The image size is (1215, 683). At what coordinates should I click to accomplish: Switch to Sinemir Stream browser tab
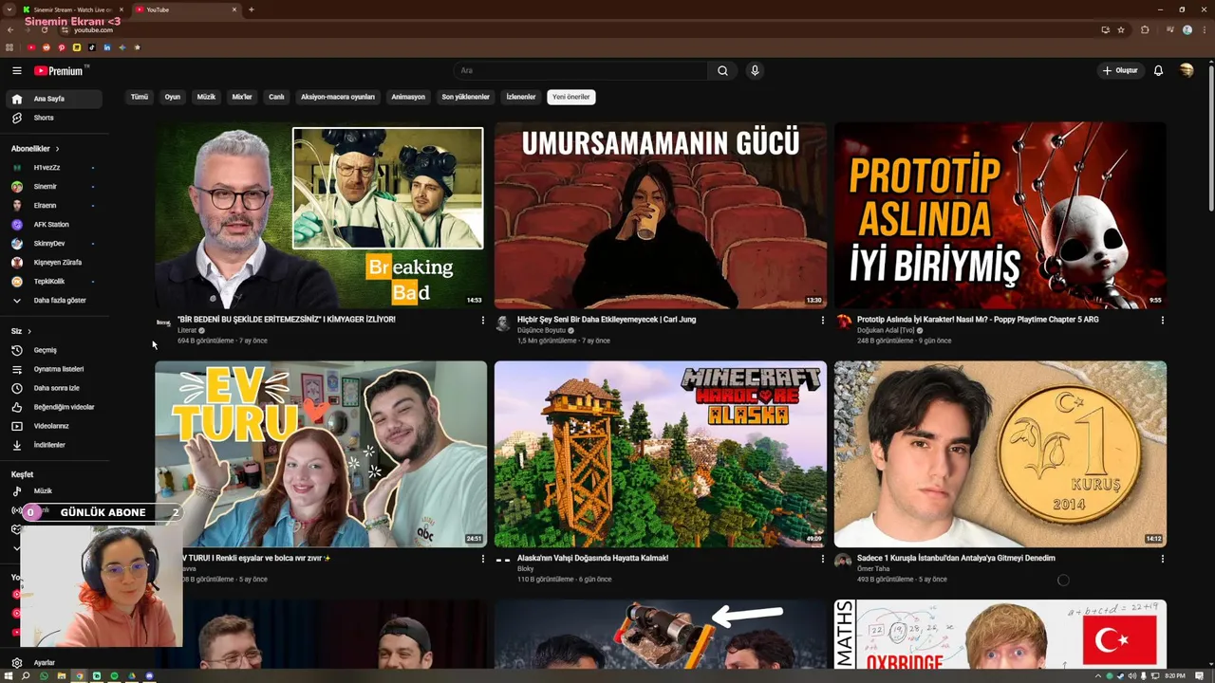tap(72, 9)
